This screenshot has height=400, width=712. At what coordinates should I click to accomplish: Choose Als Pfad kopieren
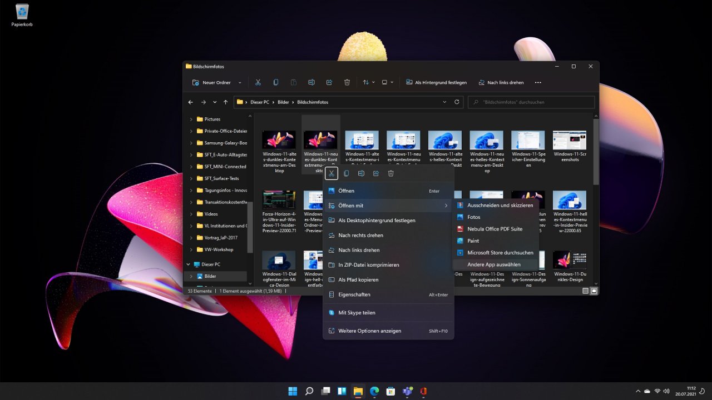coord(388,279)
